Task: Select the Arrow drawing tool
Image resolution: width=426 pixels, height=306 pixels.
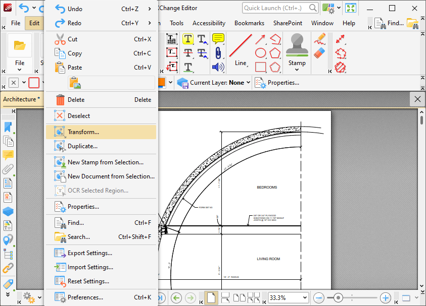Action: tap(260, 39)
